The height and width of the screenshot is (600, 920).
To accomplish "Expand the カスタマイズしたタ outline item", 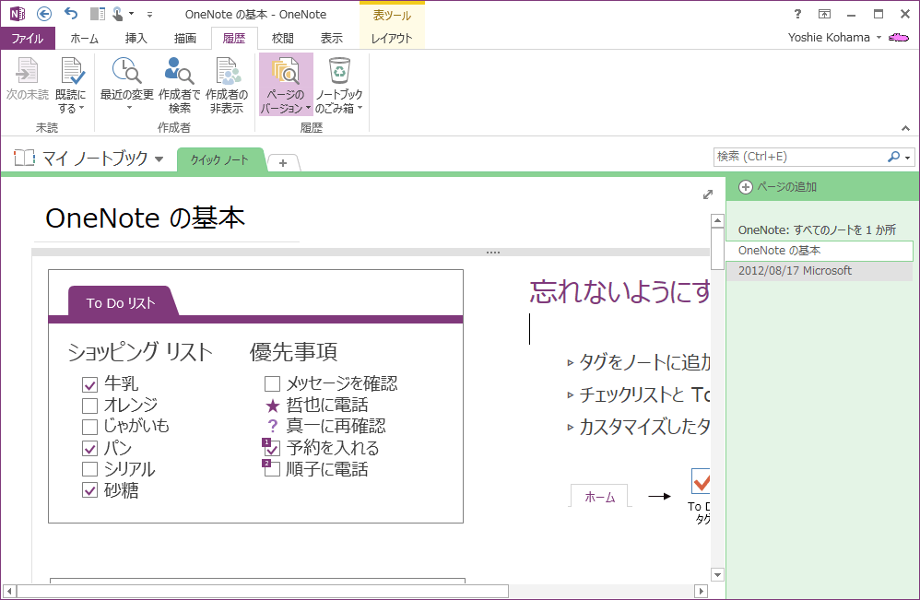I will point(571,427).
